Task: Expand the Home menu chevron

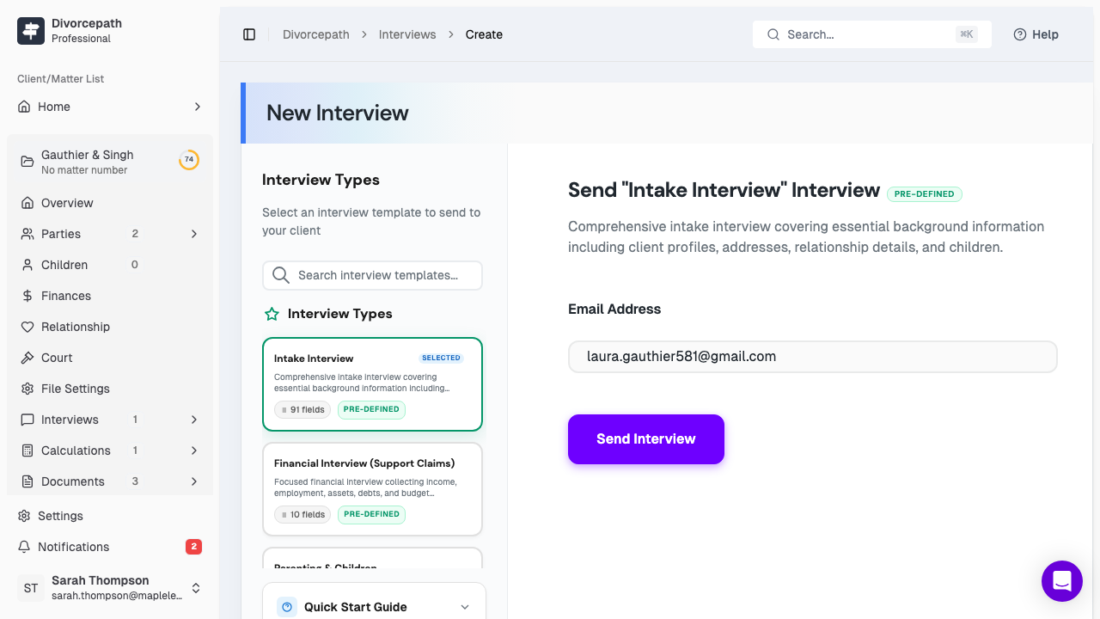Action: (x=197, y=107)
